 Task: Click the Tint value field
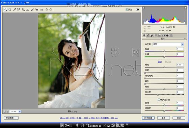pyautogui.click(x=180, y=54)
